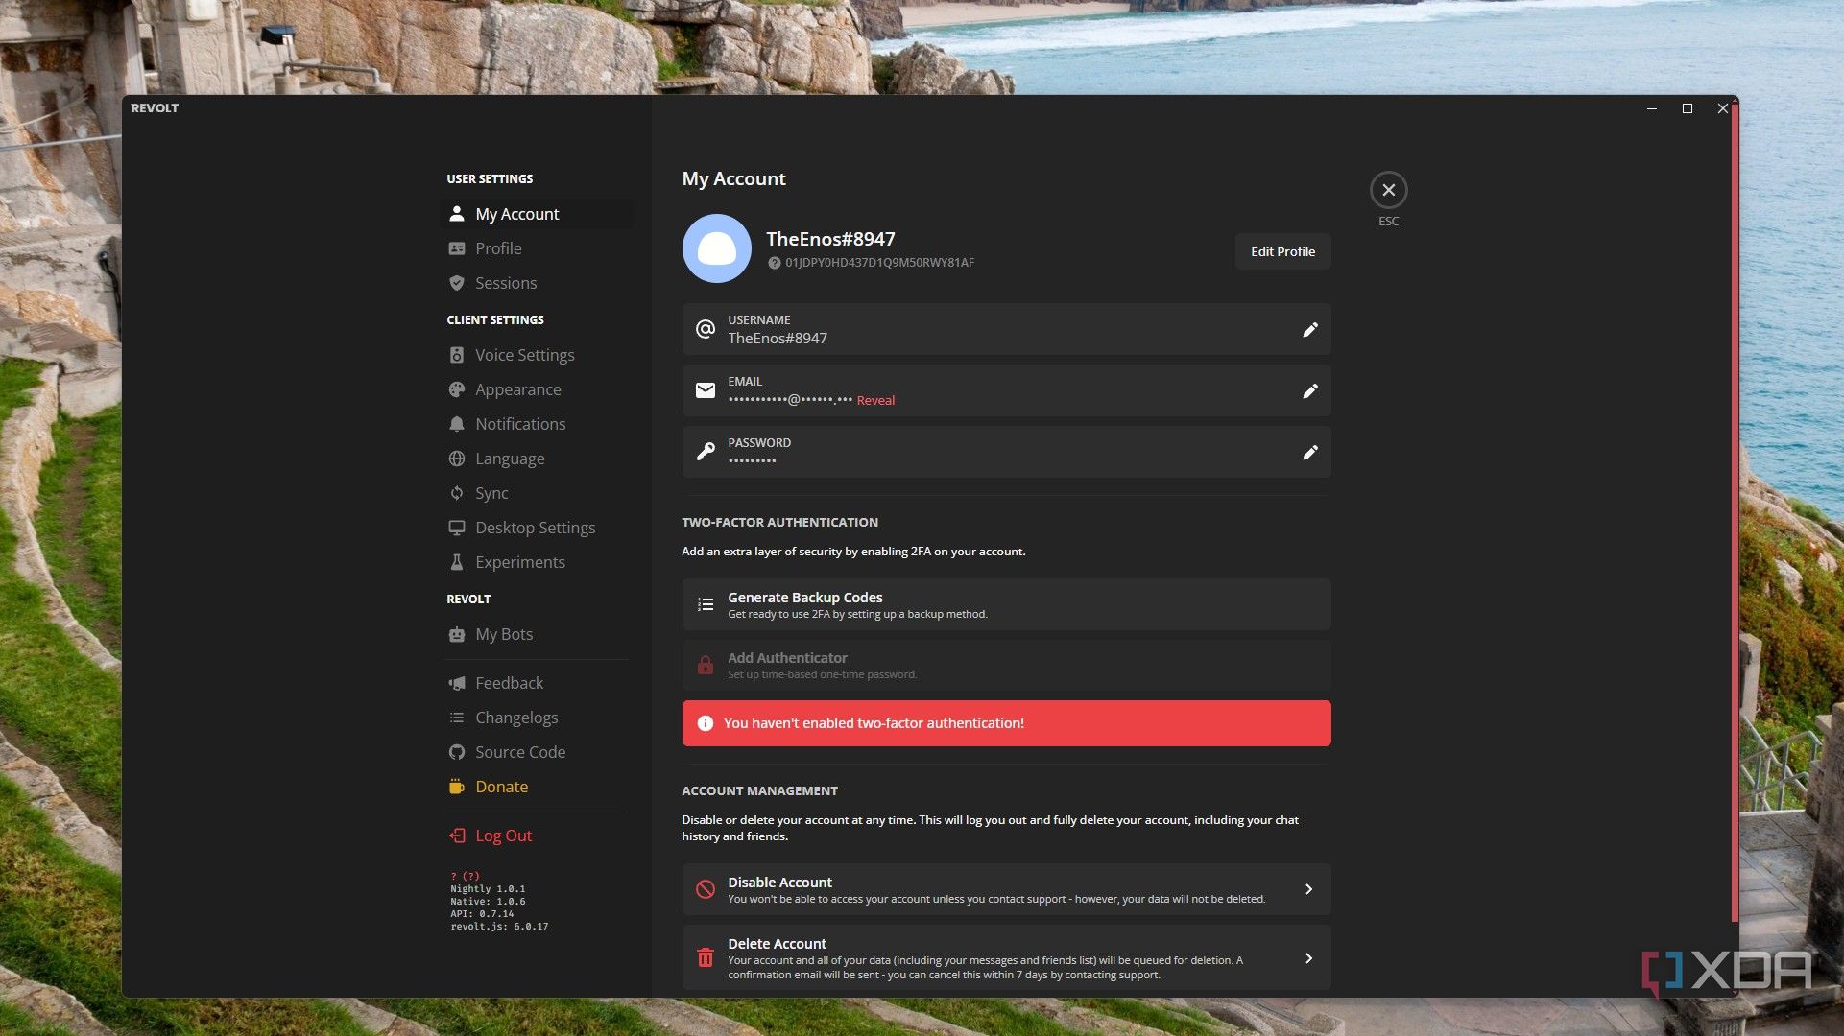This screenshot has width=1844, height=1036.
Task: Open Voice Settings page
Action: 537,355
